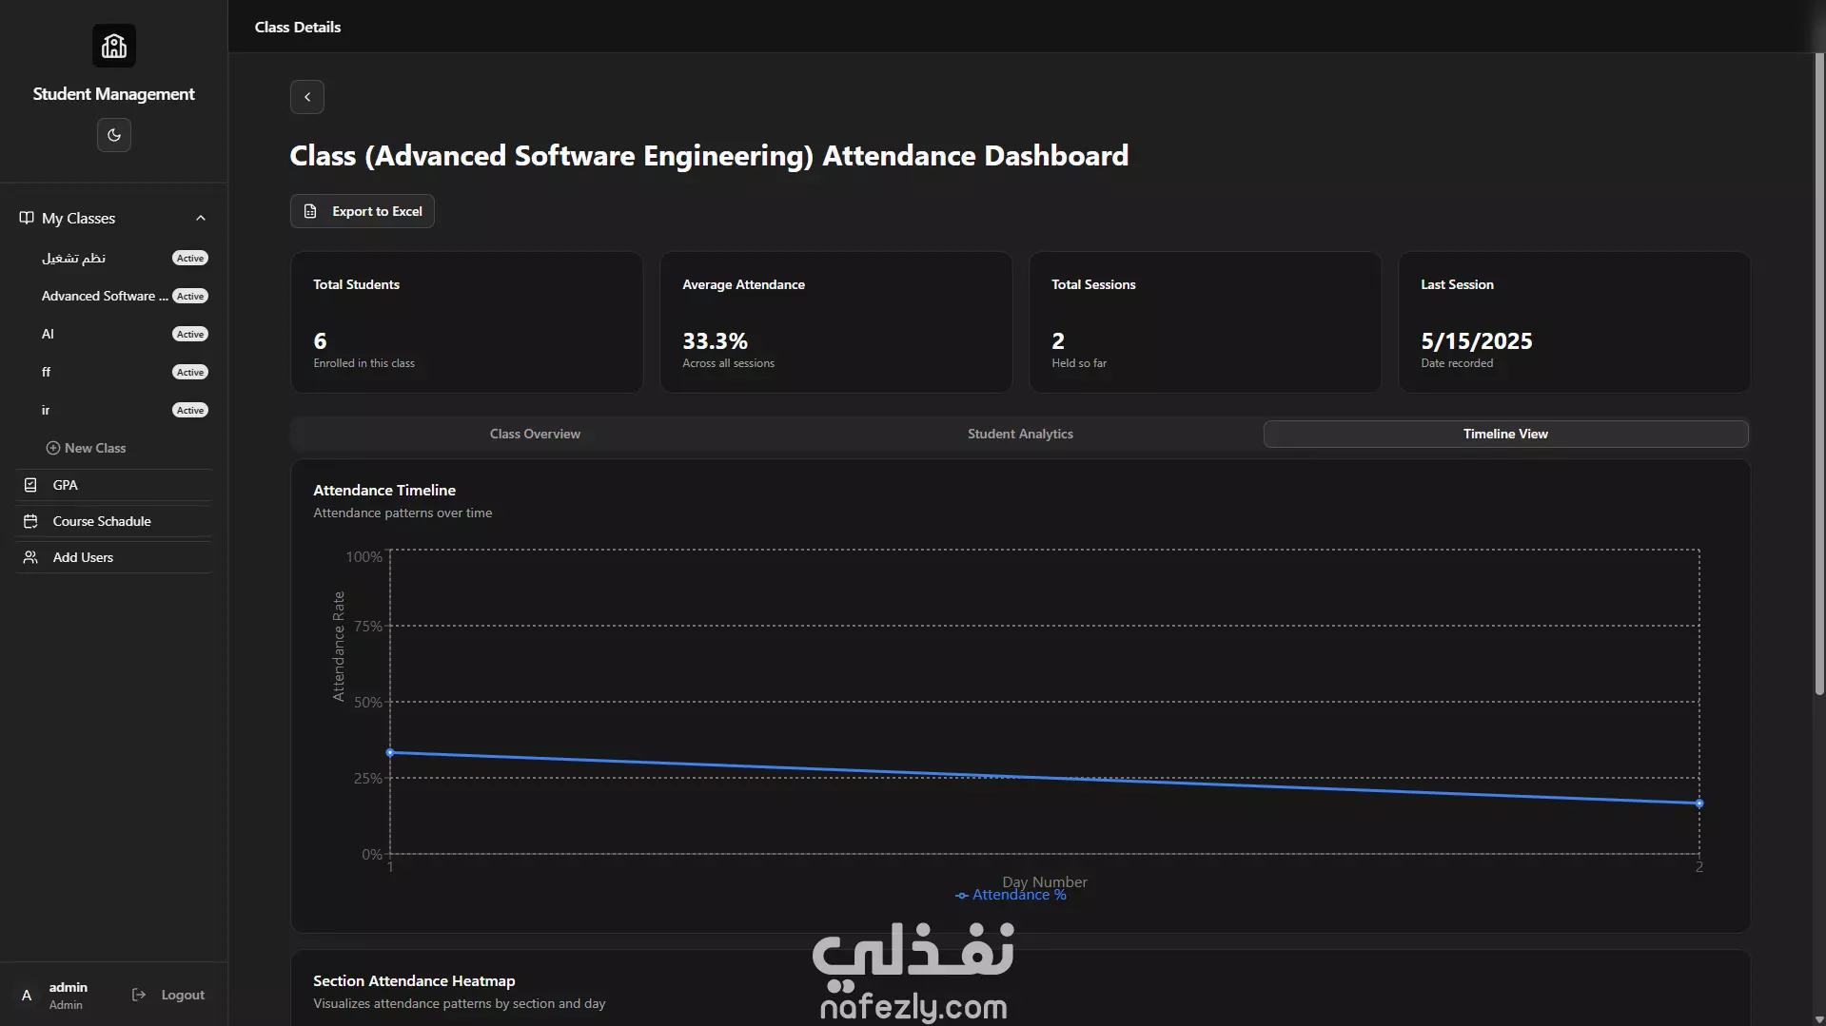1826x1026 pixels.
Task: Click the school building logo icon
Action: 114,46
